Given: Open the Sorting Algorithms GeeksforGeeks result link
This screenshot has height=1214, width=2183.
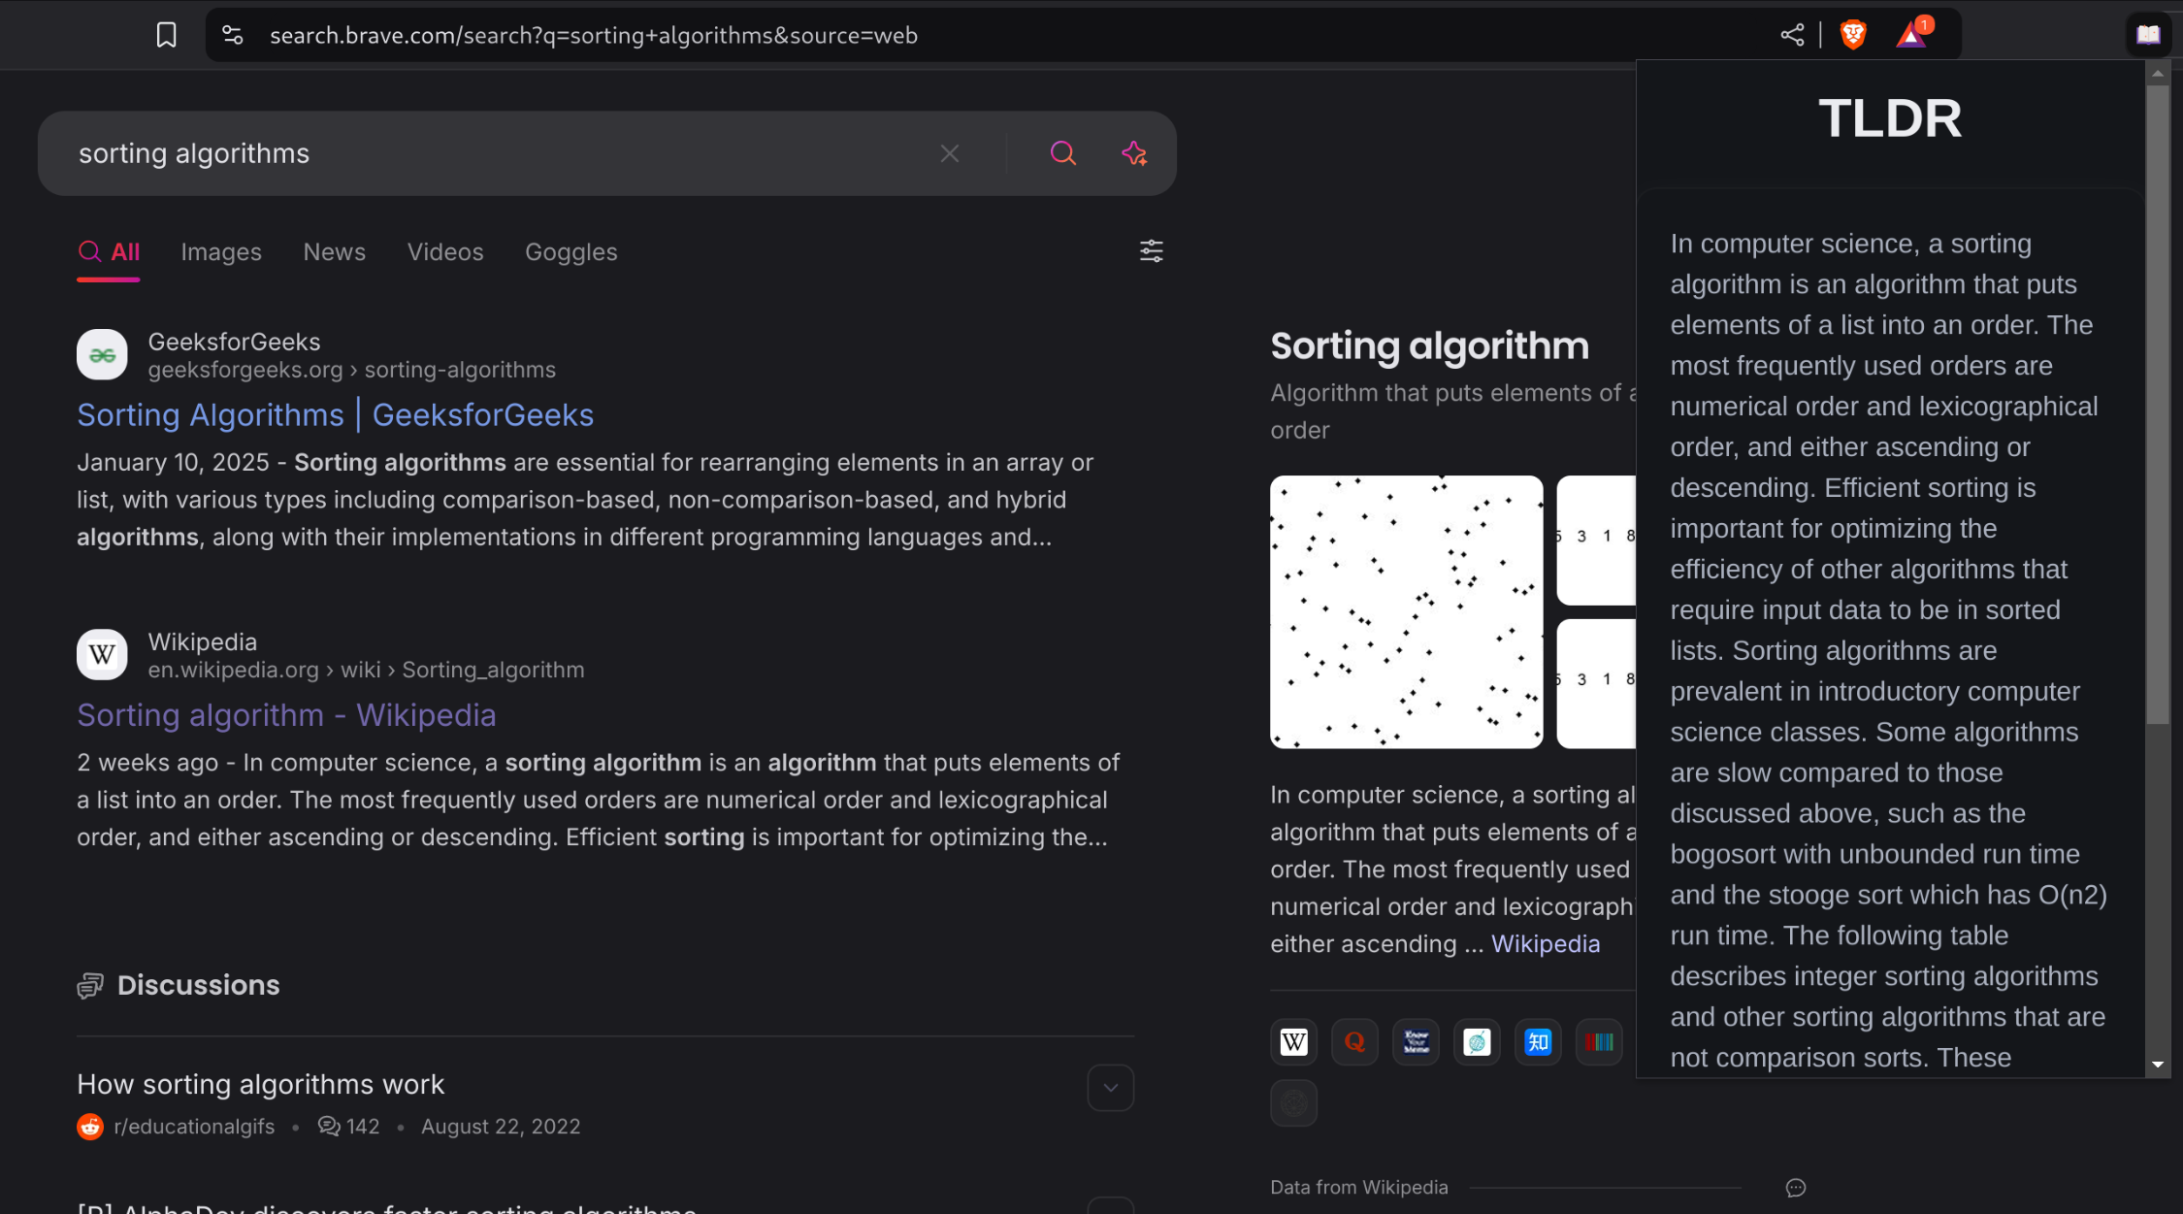Looking at the screenshot, I should (x=335, y=415).
